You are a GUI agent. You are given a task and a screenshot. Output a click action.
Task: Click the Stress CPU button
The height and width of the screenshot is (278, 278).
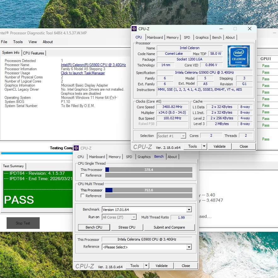pos(127,227)
